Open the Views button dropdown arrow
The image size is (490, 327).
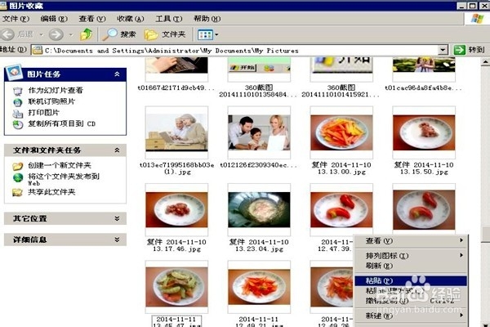(216, 34)
